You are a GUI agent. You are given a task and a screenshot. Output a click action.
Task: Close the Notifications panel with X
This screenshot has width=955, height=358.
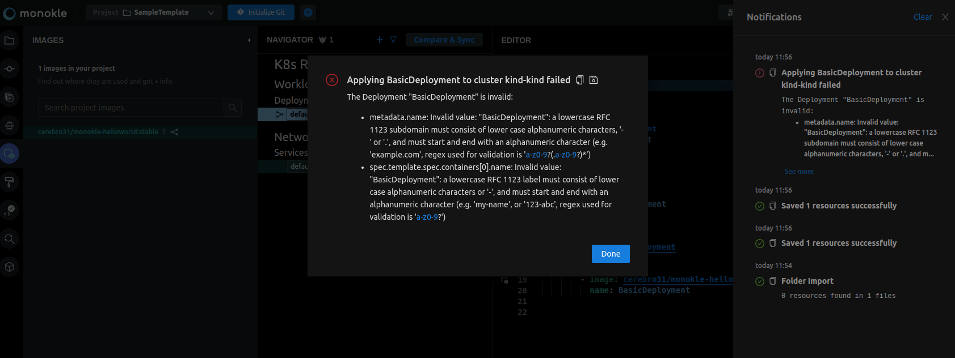[x=945, y=17]
